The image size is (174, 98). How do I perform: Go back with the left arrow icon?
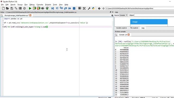(99, 8)
